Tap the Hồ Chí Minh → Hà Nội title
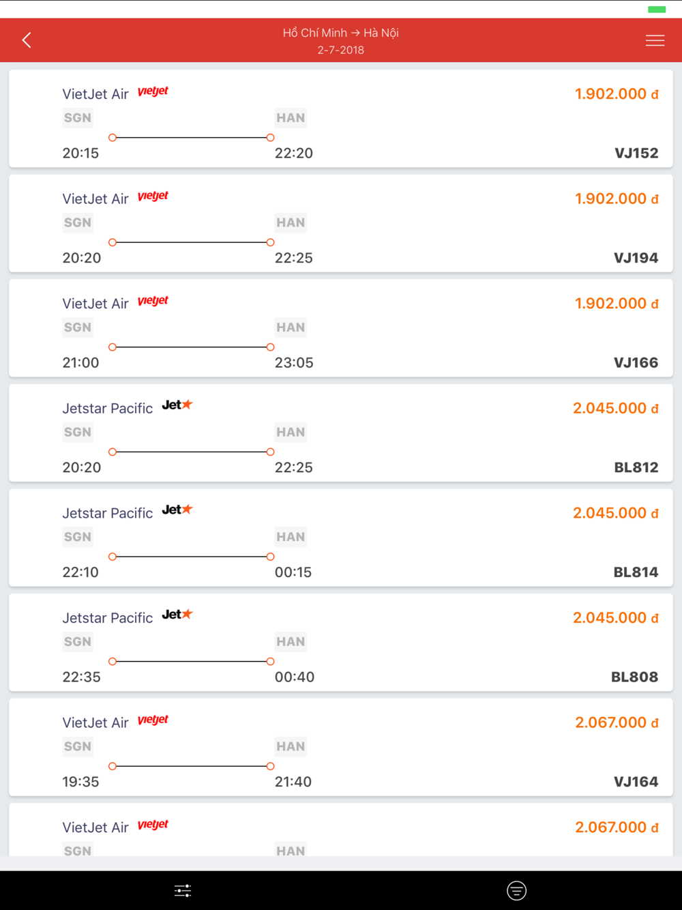682x910 pixels. click(341, 33)
